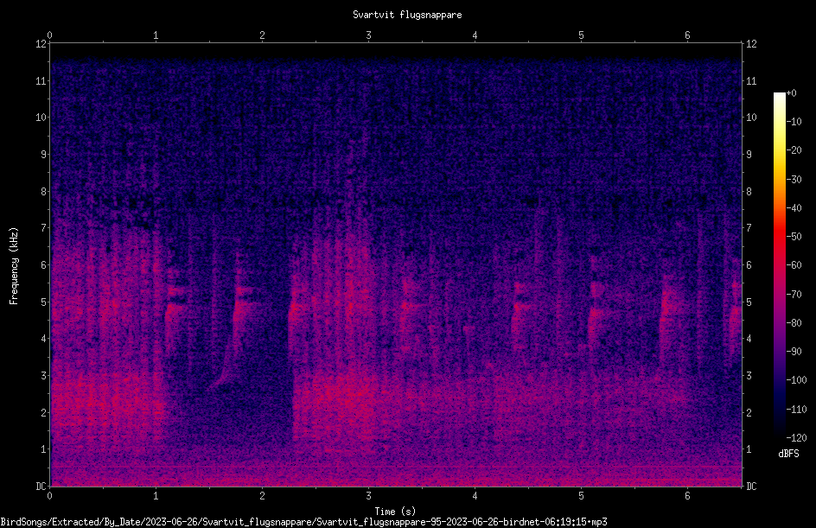Image resolution: width=816 pixels, height=528 pixels.
Task: Click the "8" kHz label on the right axis
Action: (749, 192)
